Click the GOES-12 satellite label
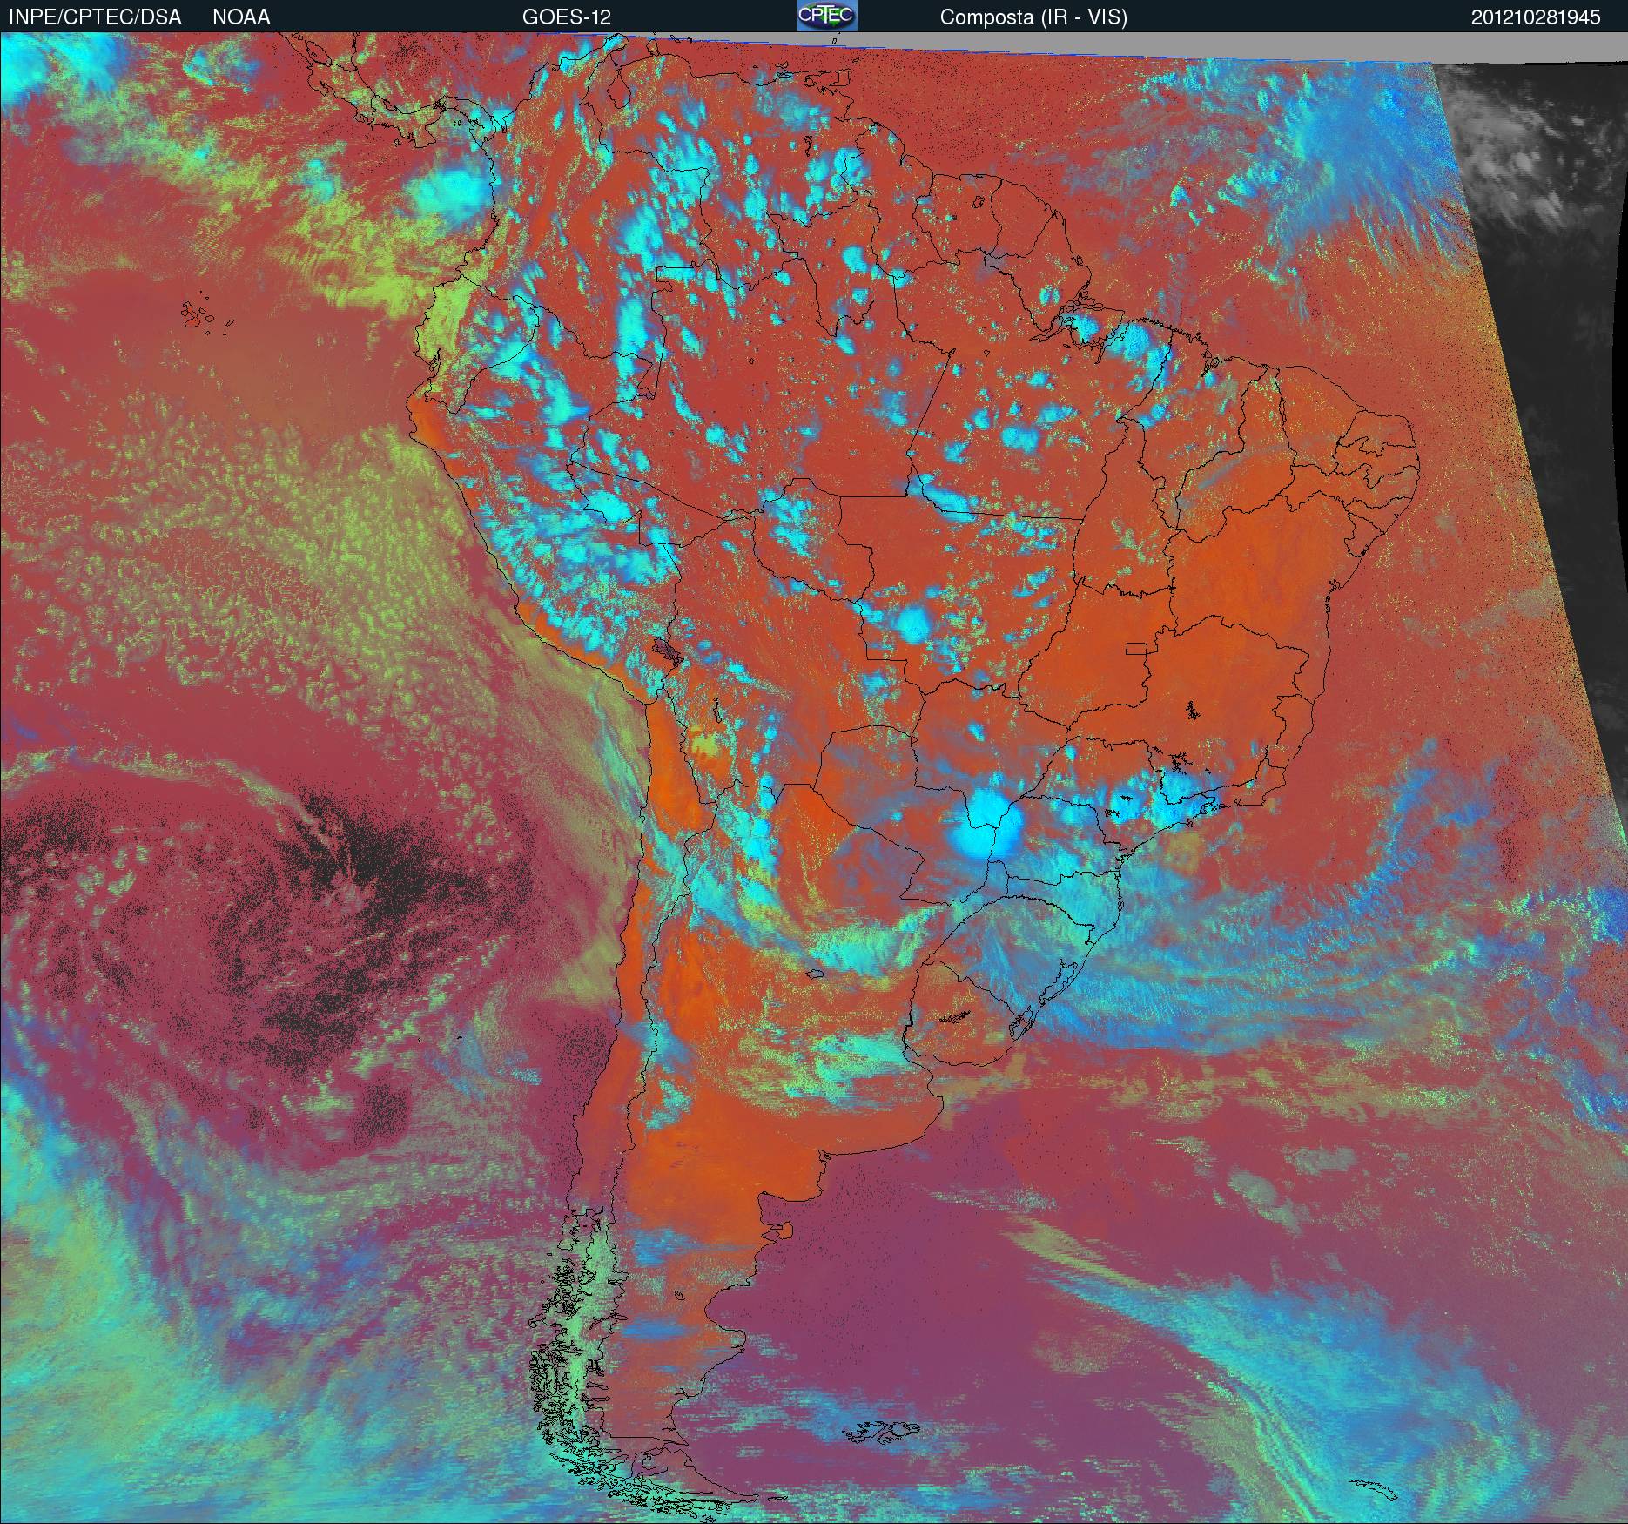 [x=566, y=17]
